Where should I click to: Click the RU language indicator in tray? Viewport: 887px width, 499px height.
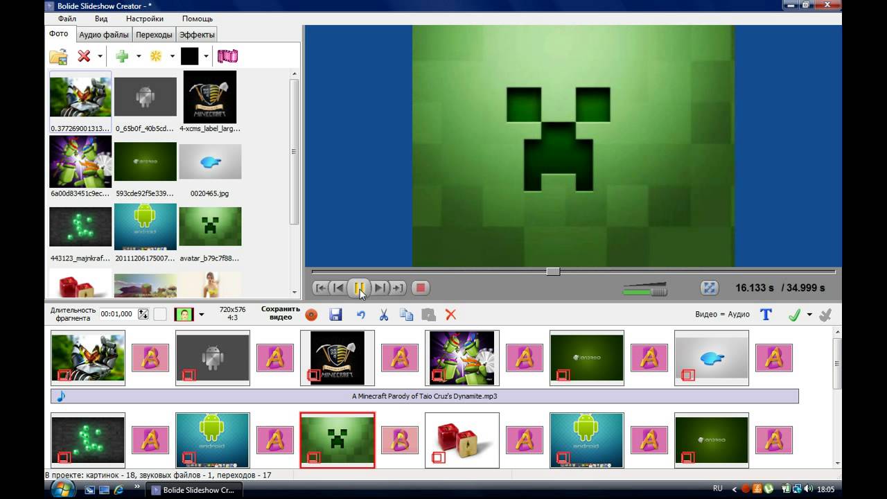coord(718,489)
